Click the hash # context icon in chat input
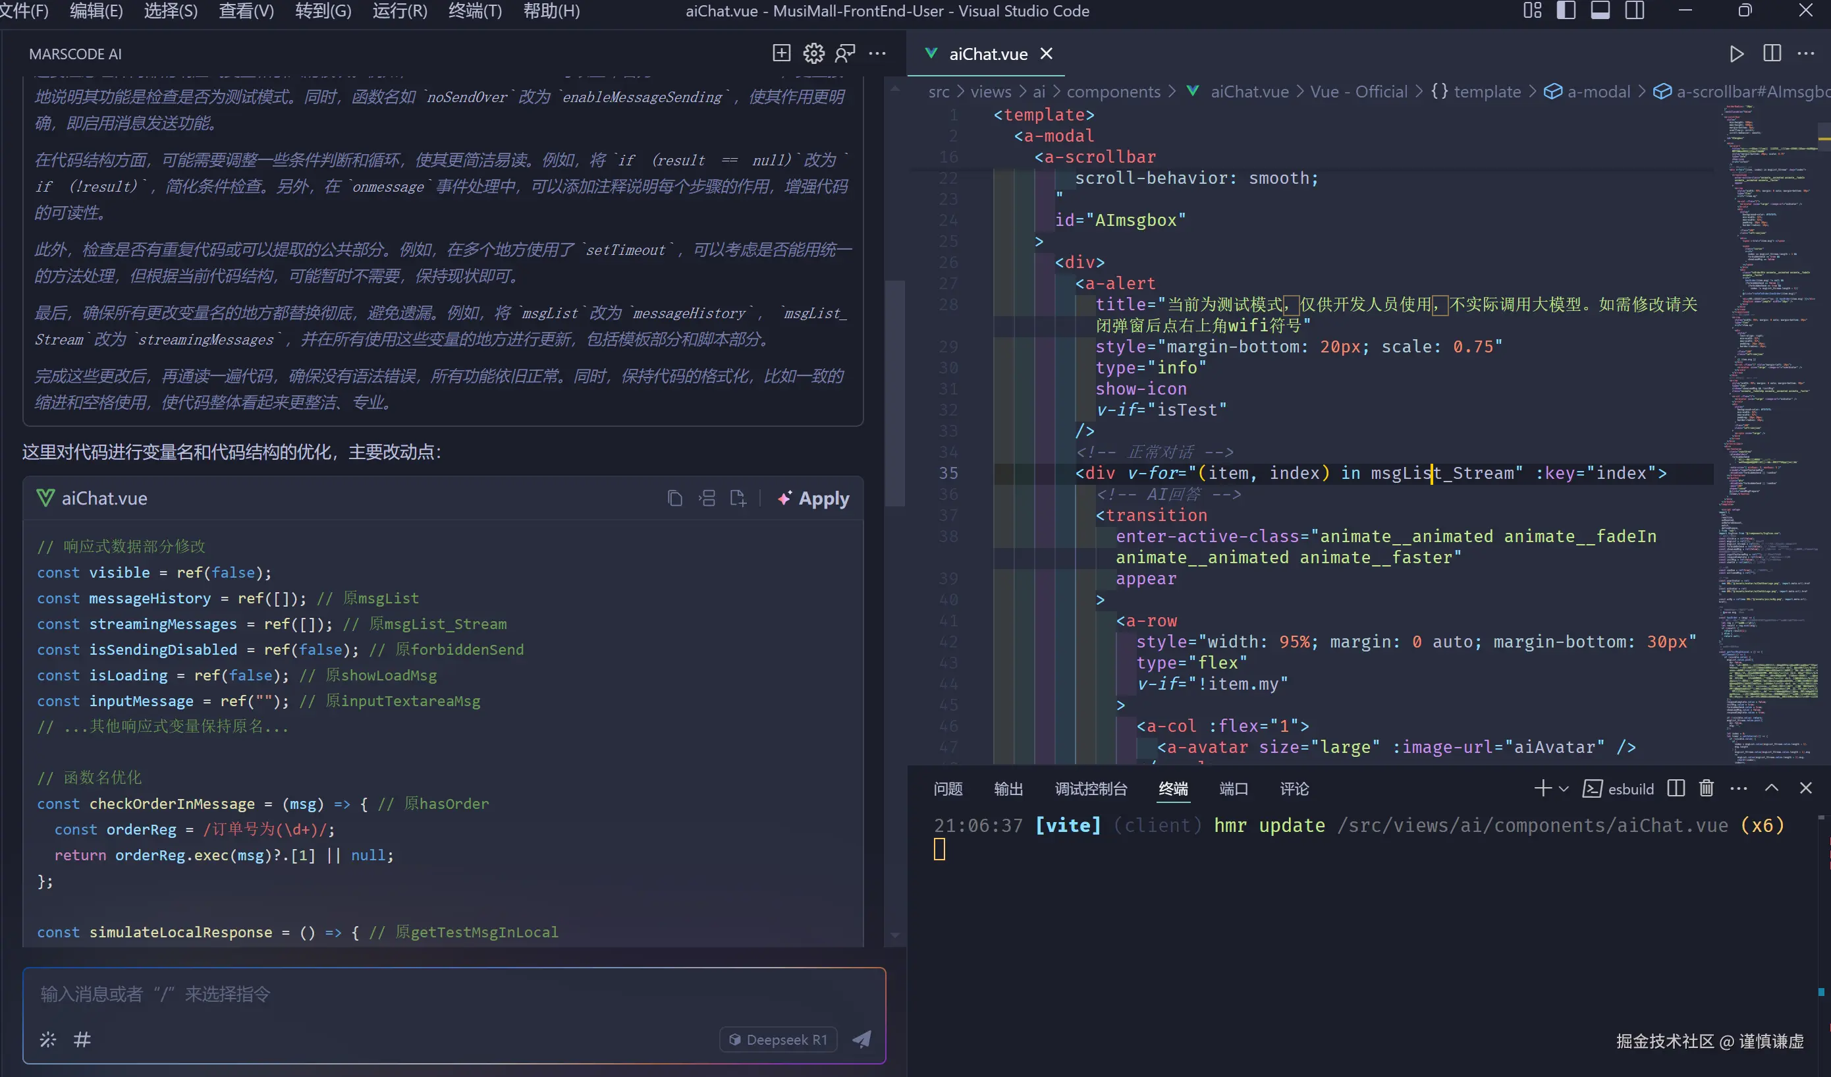 pos(82,1039)
